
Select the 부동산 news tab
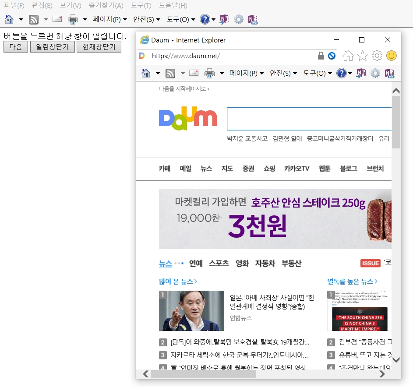tap(292, 263)
